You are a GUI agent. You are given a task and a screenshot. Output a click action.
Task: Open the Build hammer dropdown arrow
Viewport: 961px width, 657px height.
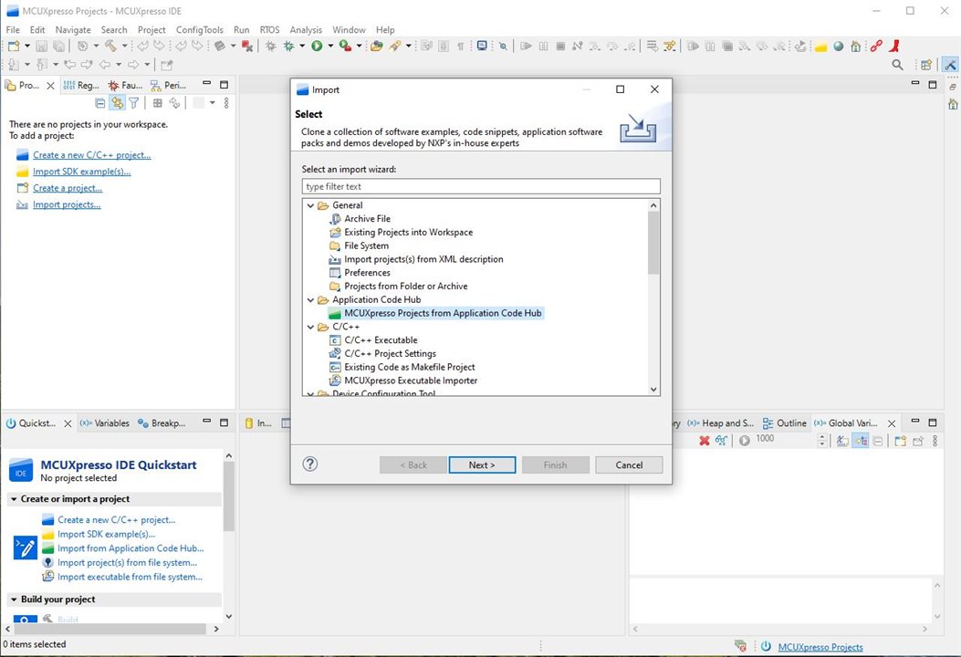124,46
